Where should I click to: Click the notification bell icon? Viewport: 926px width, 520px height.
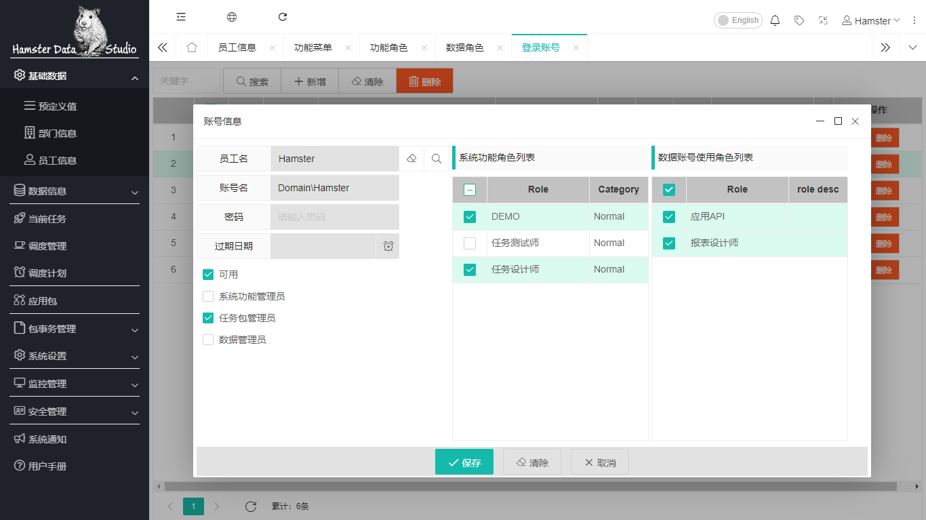coord(776,20)
